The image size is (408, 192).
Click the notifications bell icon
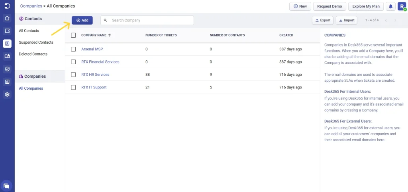click(x=390, y=6)
